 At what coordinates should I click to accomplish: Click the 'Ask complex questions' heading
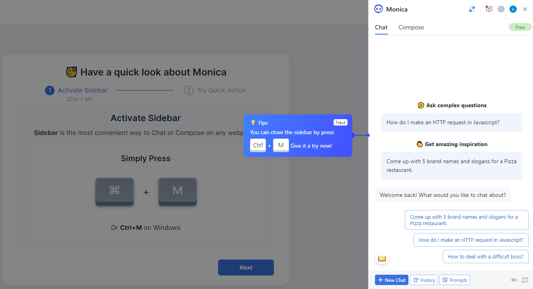[452, 105]
